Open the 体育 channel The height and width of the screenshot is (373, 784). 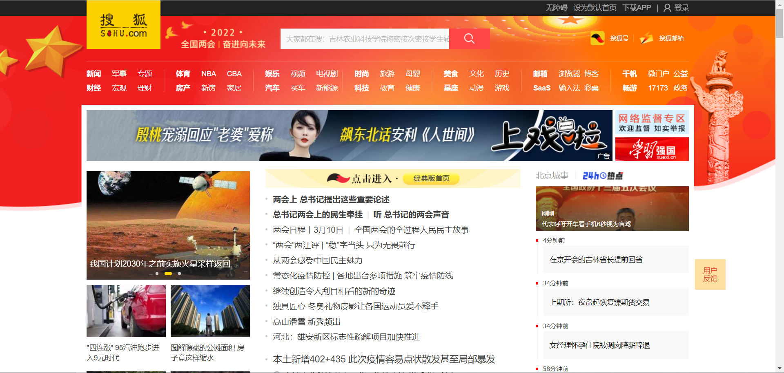point(183,74)
